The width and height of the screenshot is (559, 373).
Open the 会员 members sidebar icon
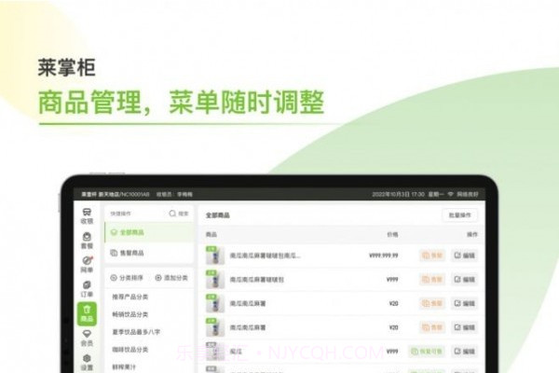tap(87, 338)
